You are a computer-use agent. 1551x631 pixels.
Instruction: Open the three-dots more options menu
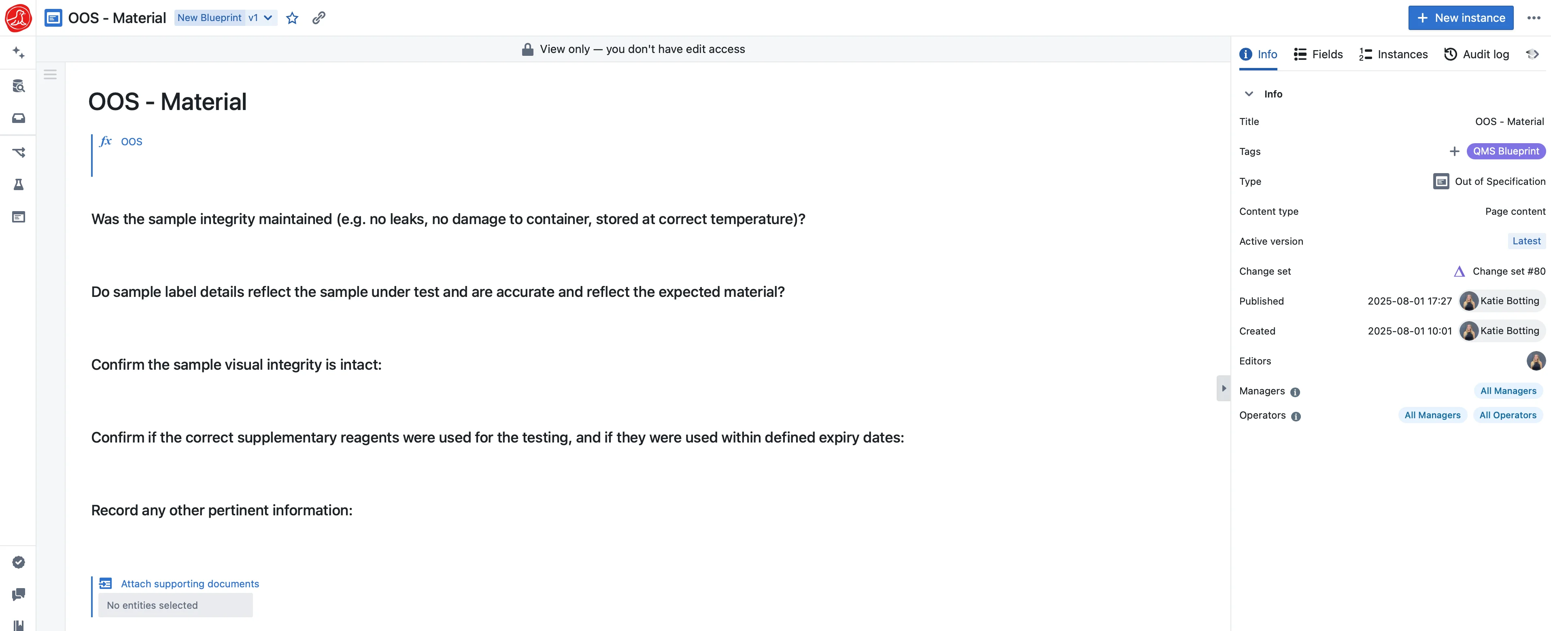1534,18
